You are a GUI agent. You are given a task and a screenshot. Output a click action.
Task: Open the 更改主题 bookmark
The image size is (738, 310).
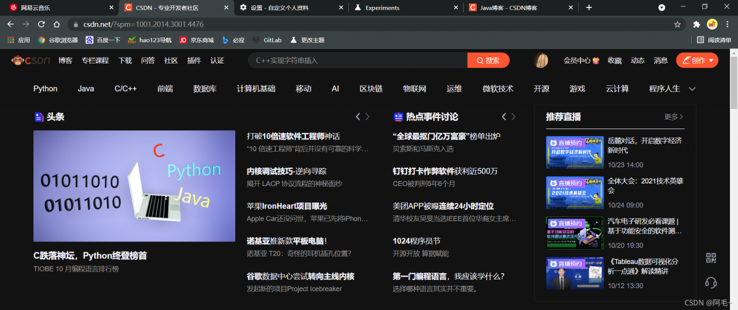[307, 40]
